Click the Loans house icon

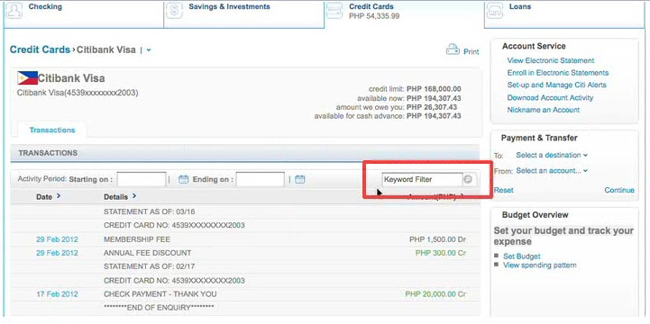coord(495,10)
